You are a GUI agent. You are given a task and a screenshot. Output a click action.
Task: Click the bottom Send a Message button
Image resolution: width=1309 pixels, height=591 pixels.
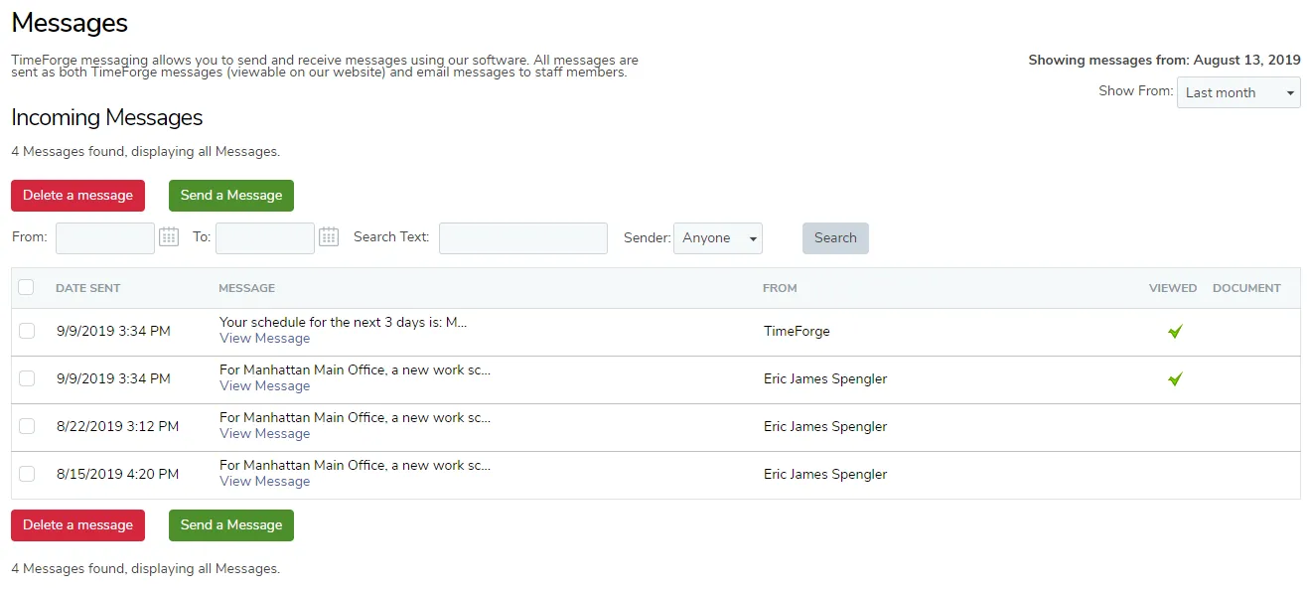pyautogui.click(x=231, y=525)
